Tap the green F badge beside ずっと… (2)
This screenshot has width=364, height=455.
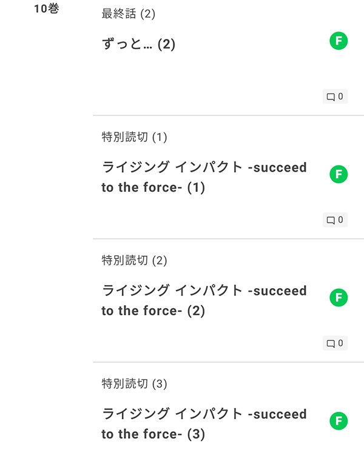339,41
